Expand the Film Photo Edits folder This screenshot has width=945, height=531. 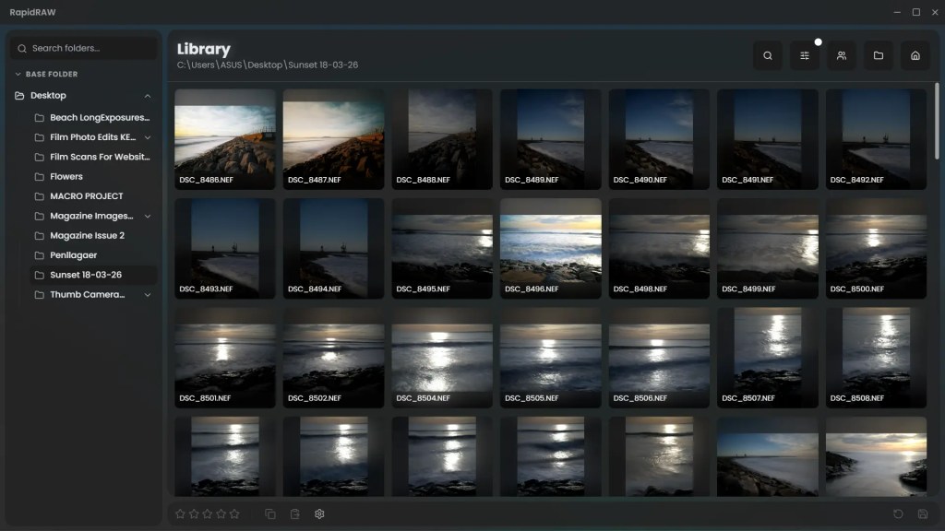pos(148,137)
